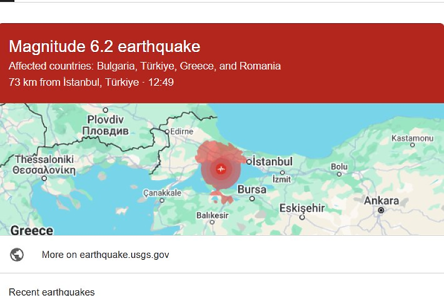The width and height of the screenshot is (444, 296).
Task: Select the Çanakkale marker on the map
Action: coord(162,201)
